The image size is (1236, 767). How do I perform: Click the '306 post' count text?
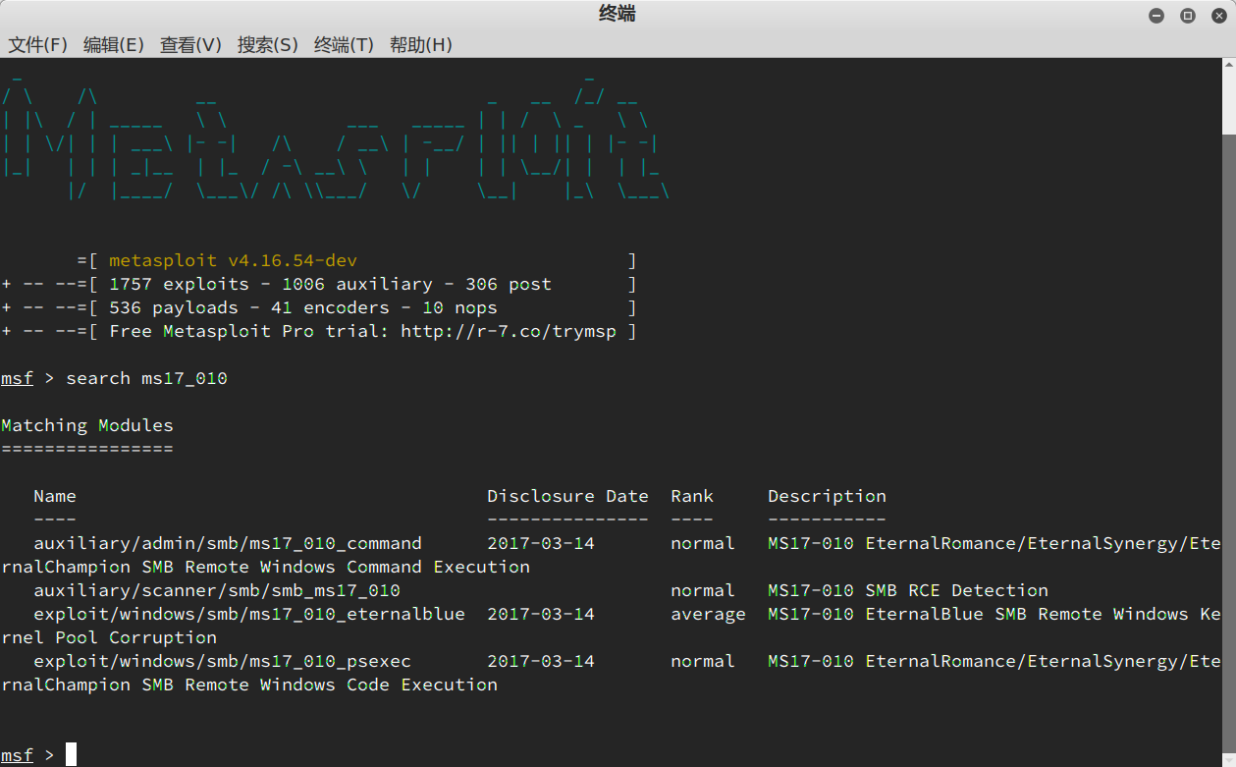[509, 284]
